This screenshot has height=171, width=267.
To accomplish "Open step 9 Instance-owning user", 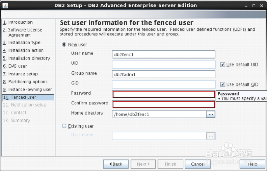I will [x=27, y=90].
